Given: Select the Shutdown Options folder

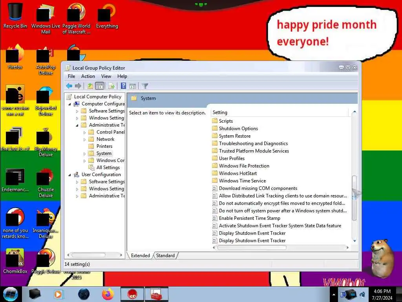Looking at the screenshot, I should click(238, 129).
